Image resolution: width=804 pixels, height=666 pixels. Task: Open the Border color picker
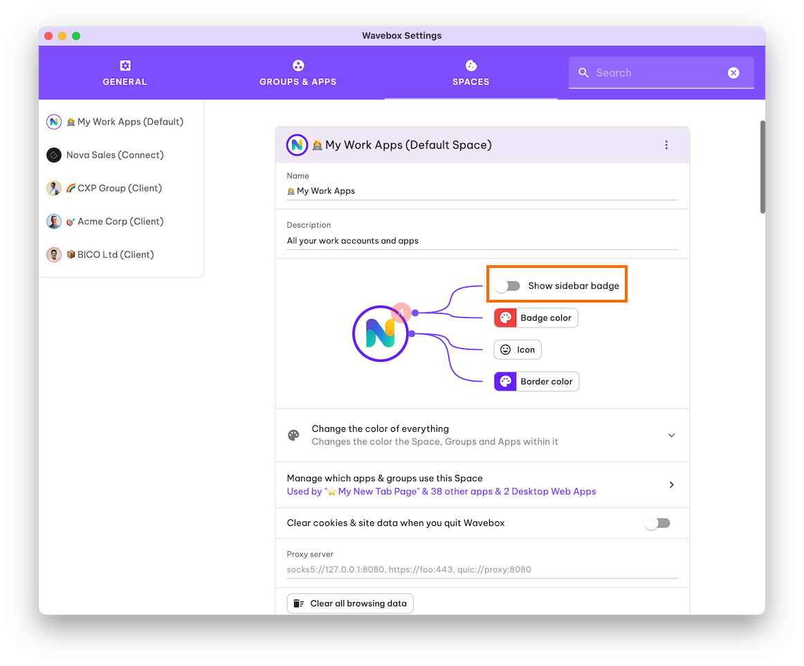(536, 381)
